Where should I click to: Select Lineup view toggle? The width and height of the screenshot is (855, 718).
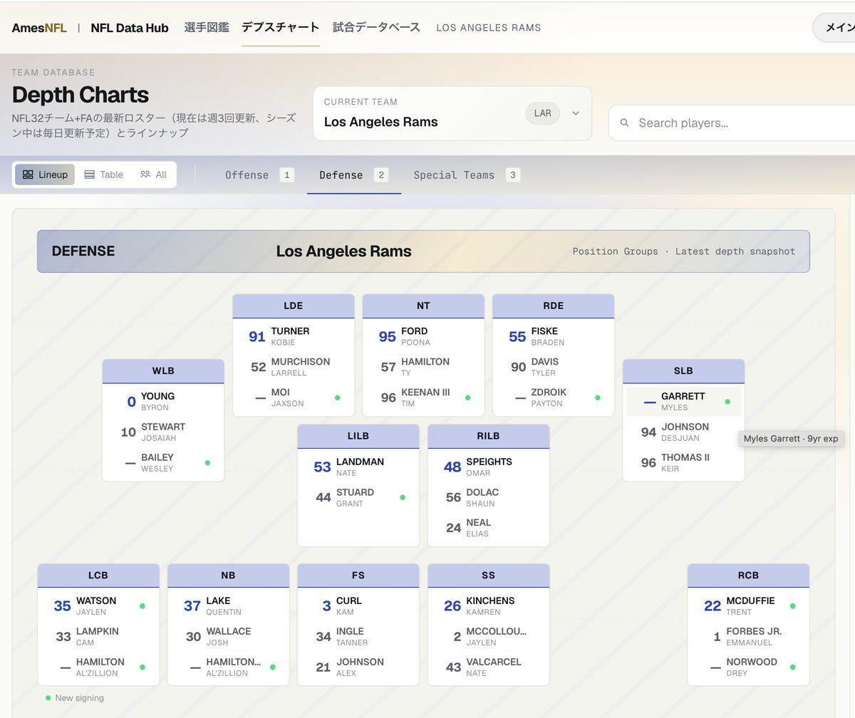[45, 175]
